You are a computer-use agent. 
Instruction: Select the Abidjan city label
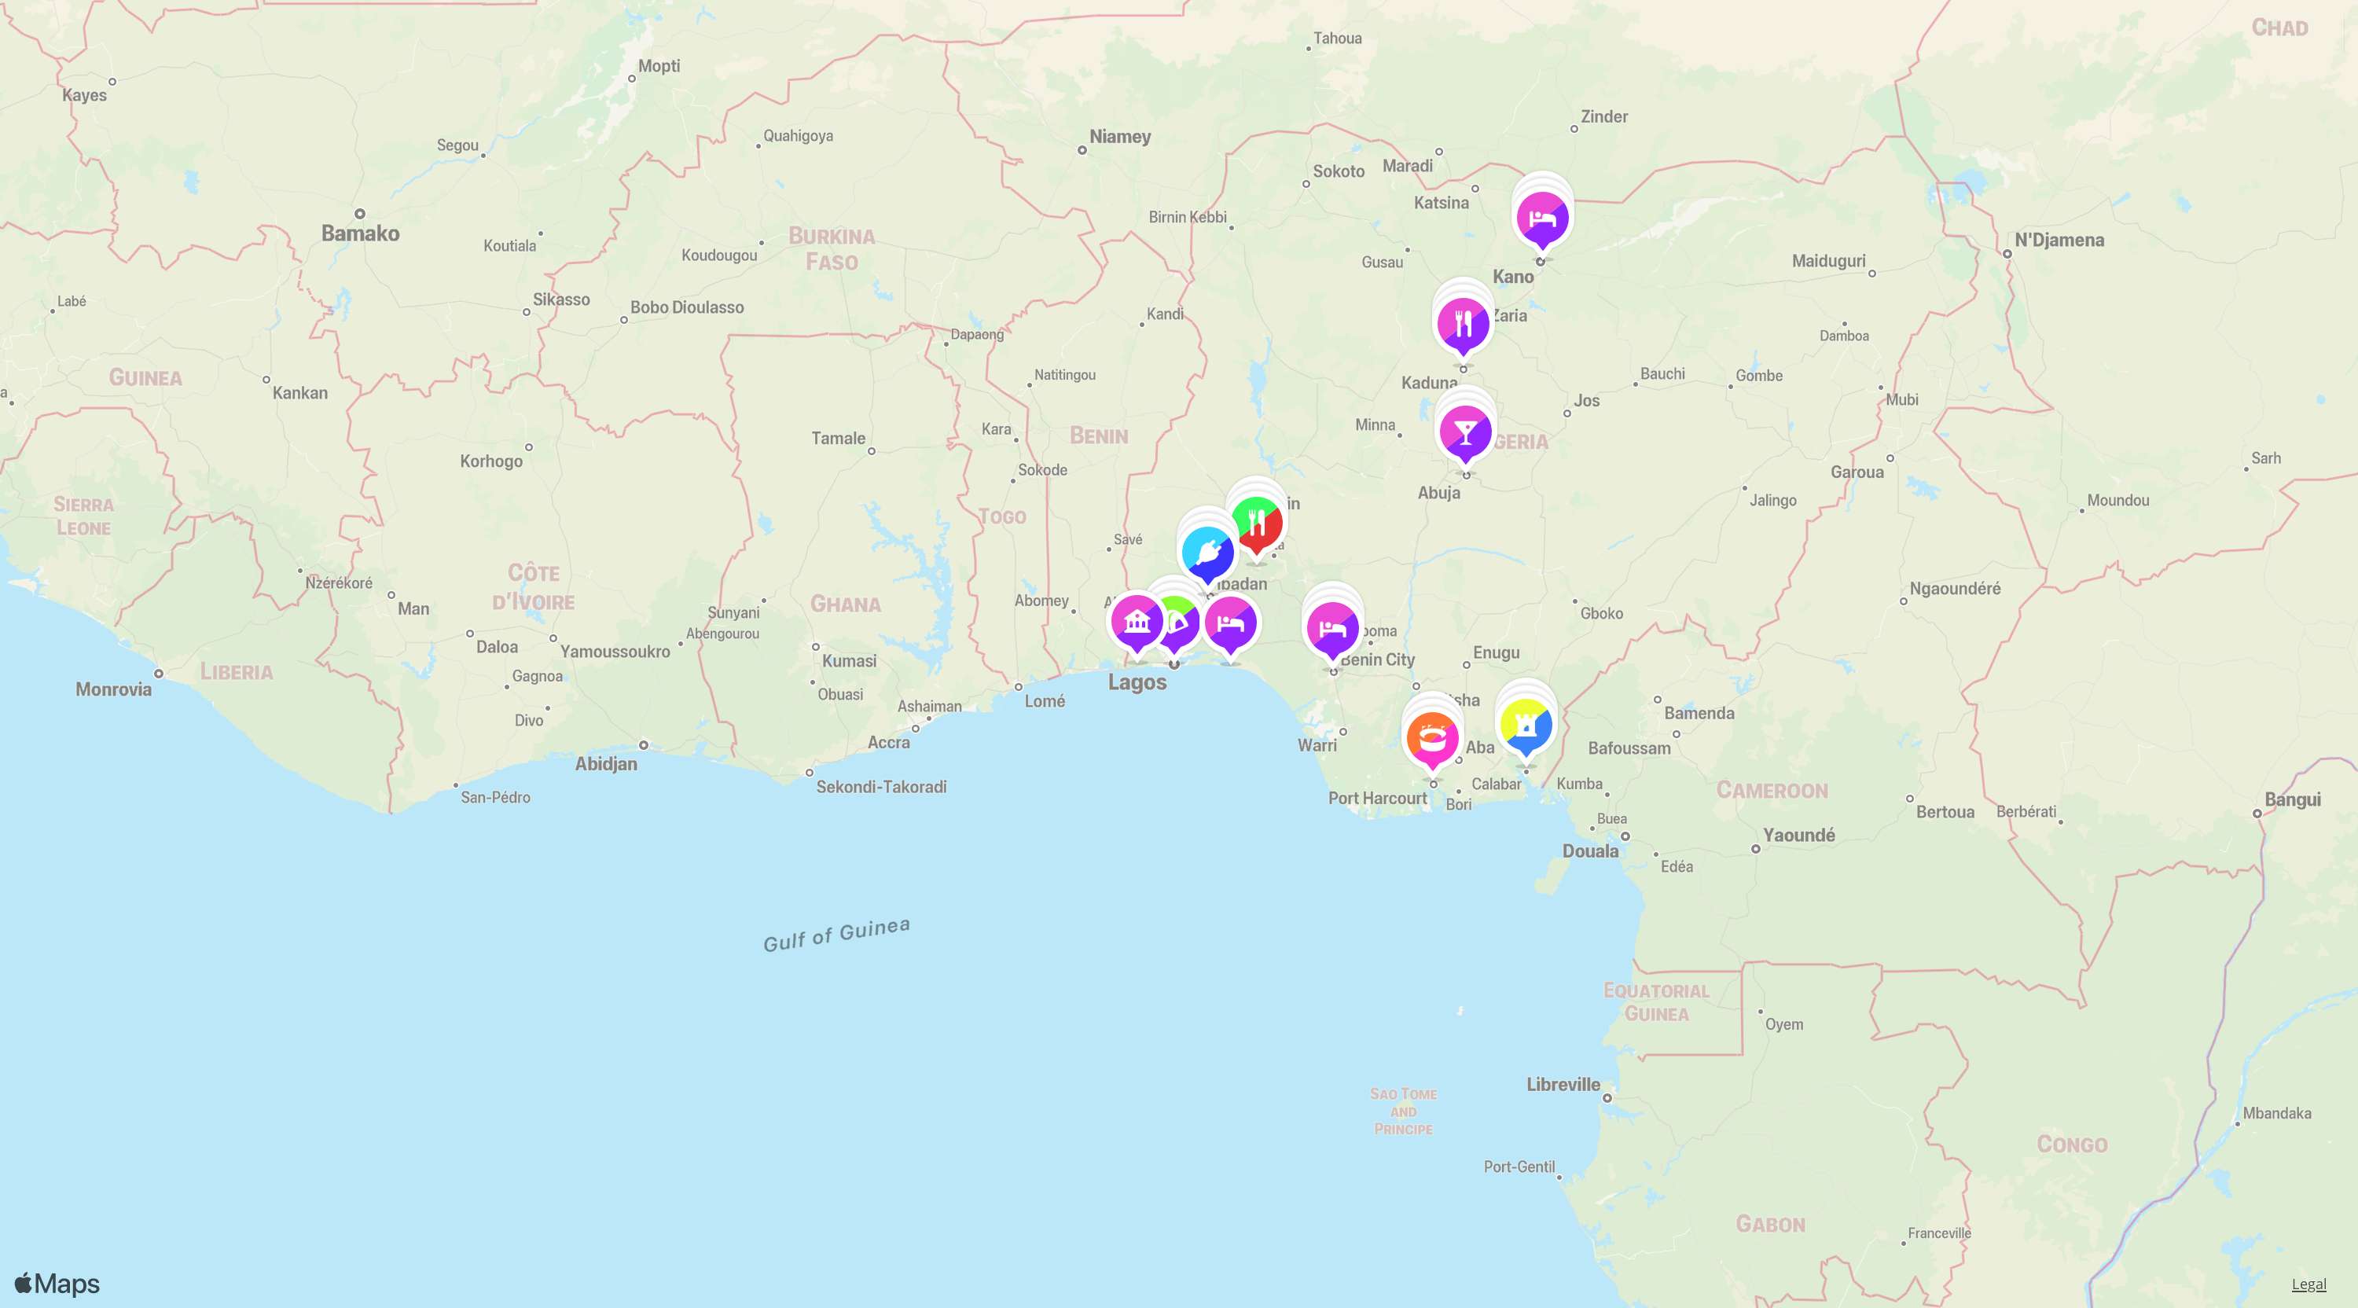coord(606,763)
